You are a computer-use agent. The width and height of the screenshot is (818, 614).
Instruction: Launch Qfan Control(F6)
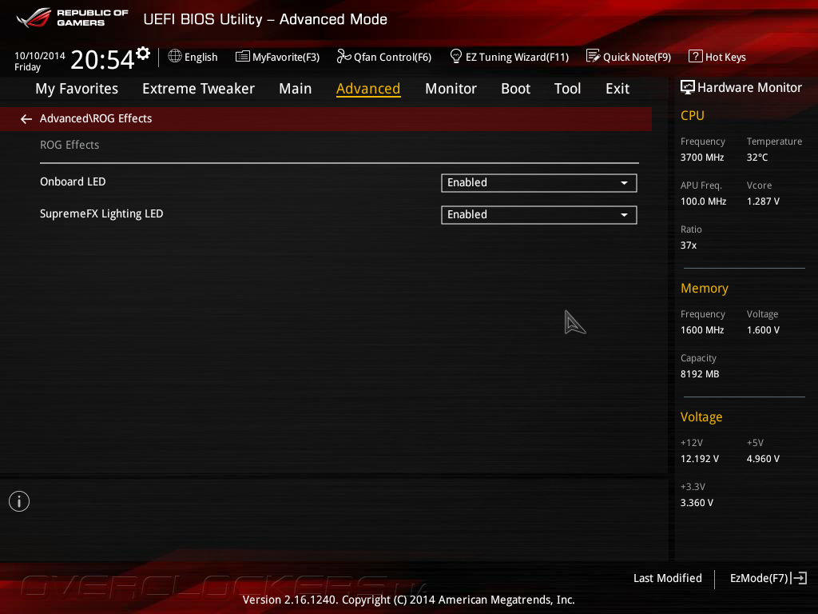click(384, 57)
